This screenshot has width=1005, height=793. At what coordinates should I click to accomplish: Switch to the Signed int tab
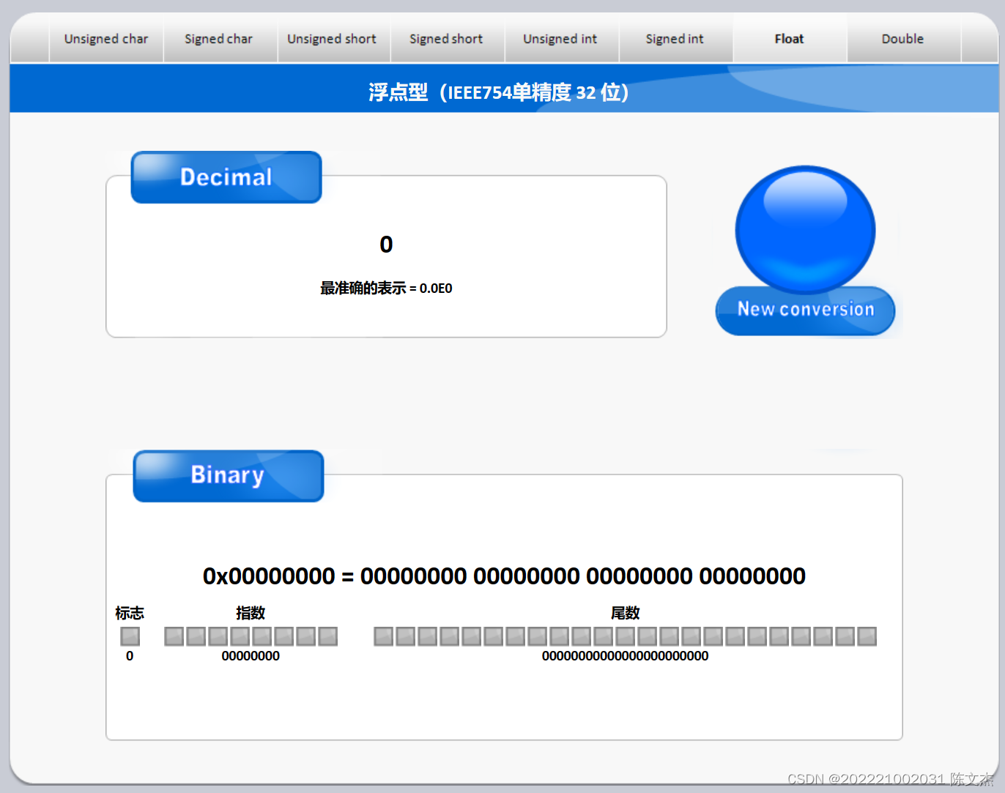[x=675, y=39]
